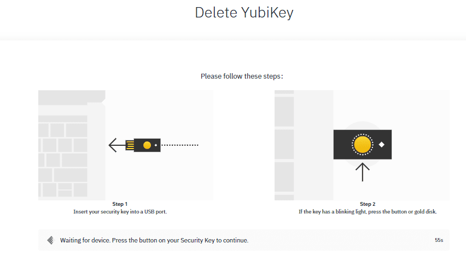Click the dotted trail line behind the key

tap(180, 145)
